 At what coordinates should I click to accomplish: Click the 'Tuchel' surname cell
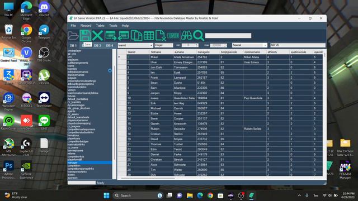[185, 144]
